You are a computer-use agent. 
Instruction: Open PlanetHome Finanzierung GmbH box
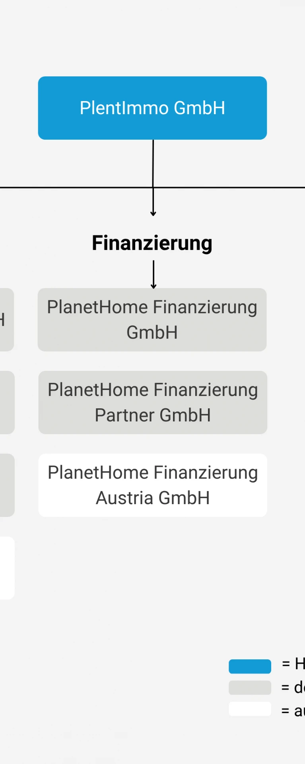[x=152, y=320]
